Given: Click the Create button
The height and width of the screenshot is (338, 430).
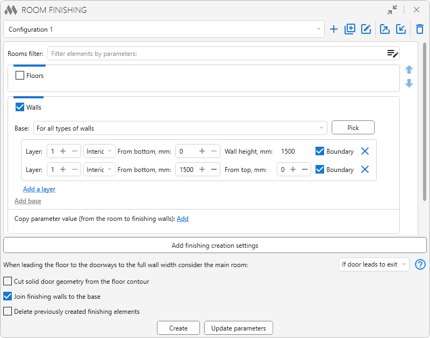Looking at the screenshot, I should pos(178,328).
